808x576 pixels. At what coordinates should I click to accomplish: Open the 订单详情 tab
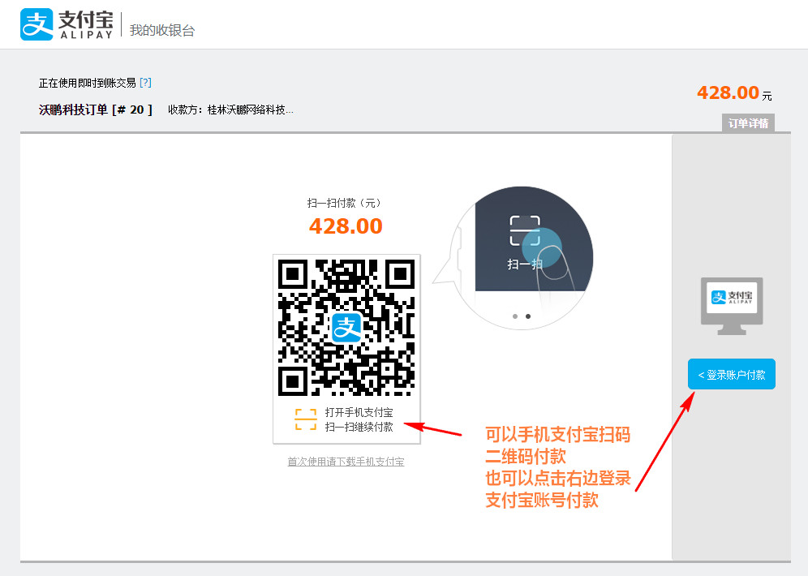pyautogui.click(x=748, y=123)
